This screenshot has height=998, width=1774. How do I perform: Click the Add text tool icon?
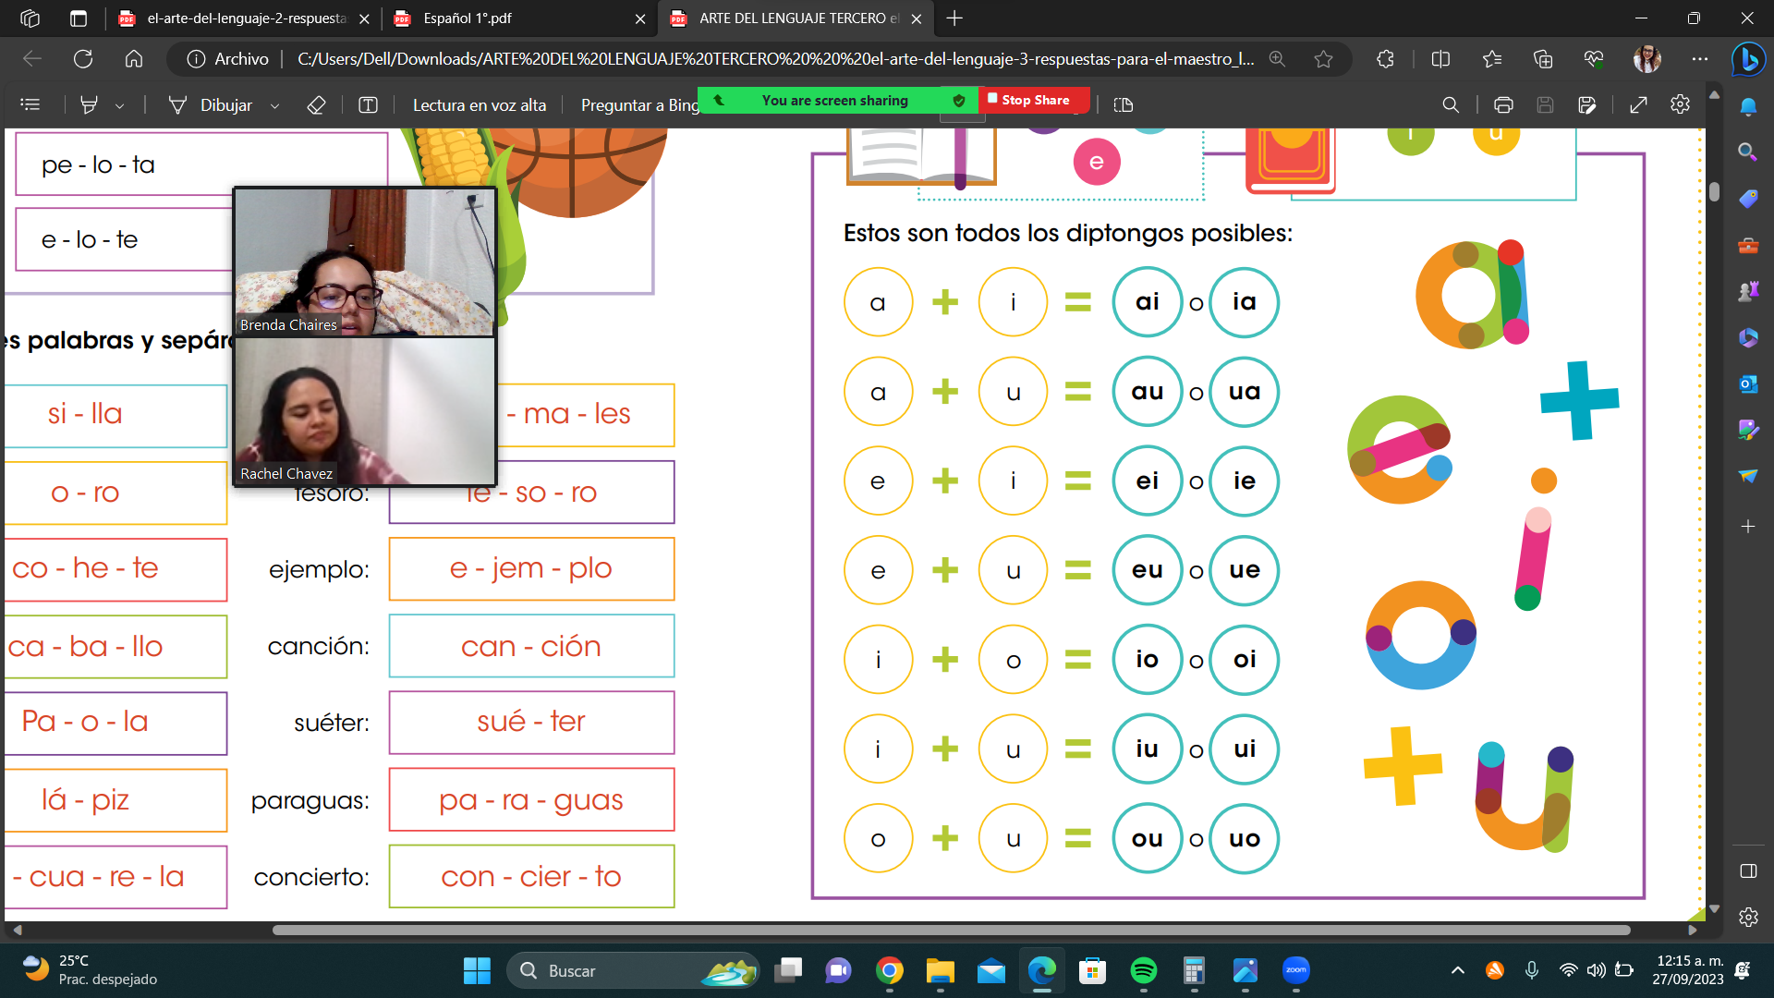point(368,105)
